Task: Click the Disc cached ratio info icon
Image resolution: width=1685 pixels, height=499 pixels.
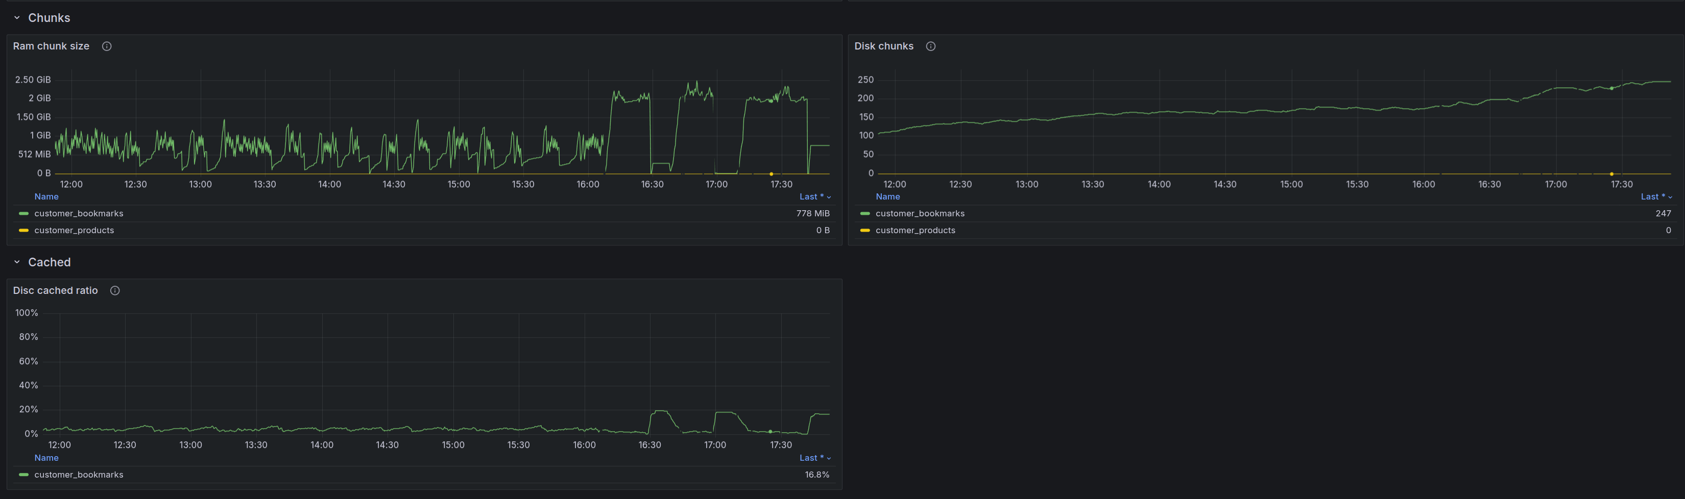Action: click(115, 290)
